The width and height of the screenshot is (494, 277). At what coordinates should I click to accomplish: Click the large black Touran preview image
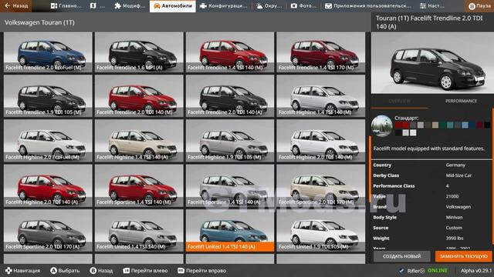(x=432, y=63)
